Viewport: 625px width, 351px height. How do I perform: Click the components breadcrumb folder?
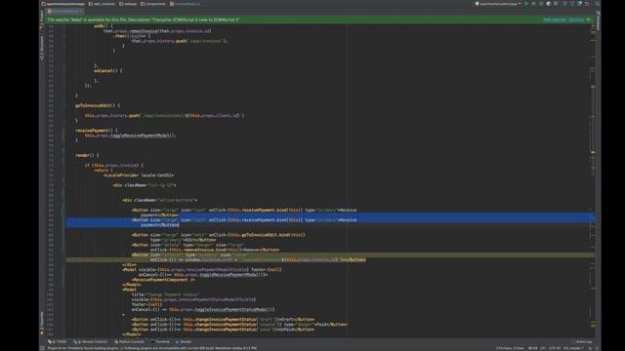click(x=153, y=4)
